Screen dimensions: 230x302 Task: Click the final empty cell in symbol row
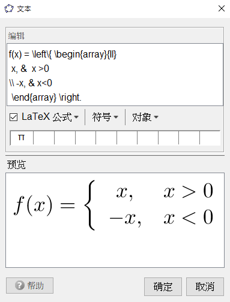click(x=210, y=137)
